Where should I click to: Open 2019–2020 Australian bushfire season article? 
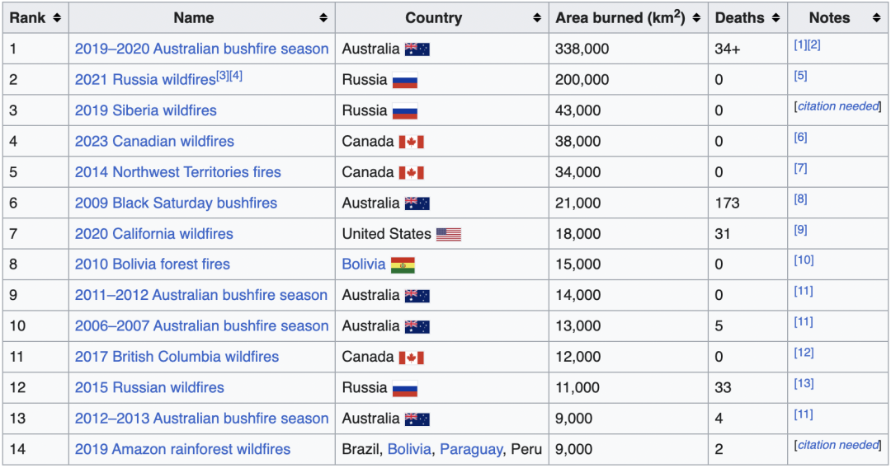pyautogui.click(x=201, y=49)
